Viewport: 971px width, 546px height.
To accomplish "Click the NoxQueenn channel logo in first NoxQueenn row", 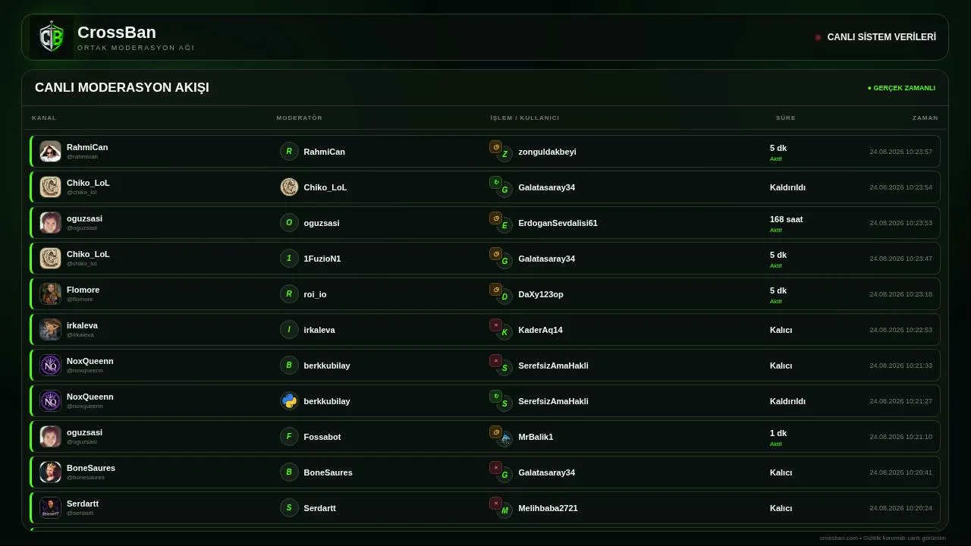I will 50,365.
